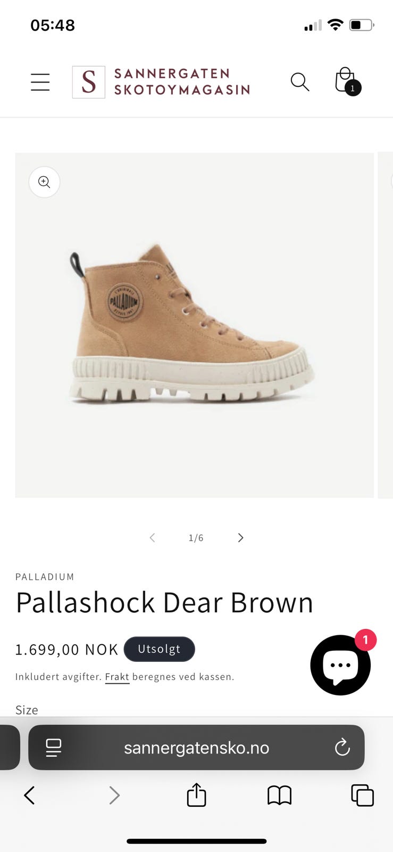Go forward in Safari
This screenshot has width=393, height=852.
114,796
